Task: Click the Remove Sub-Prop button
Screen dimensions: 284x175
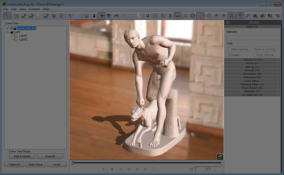Action: (265, 49)
